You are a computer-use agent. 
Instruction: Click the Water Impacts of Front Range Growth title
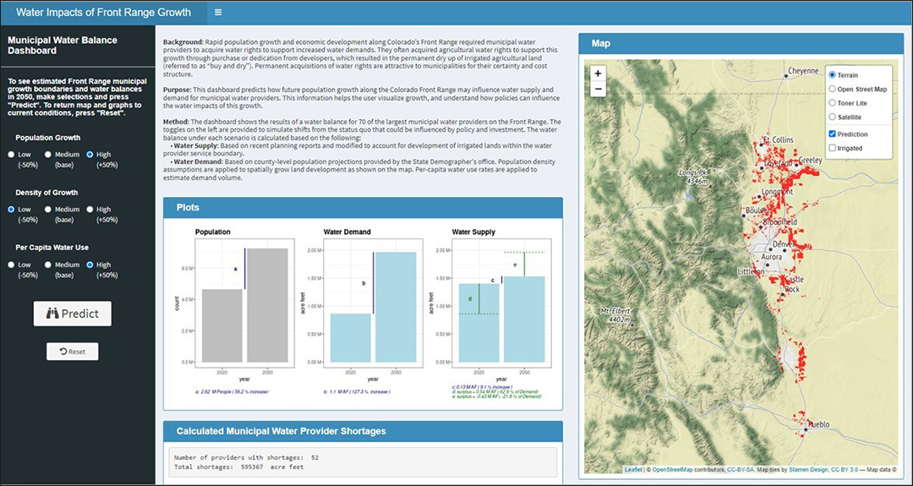(x=103, y=12)
